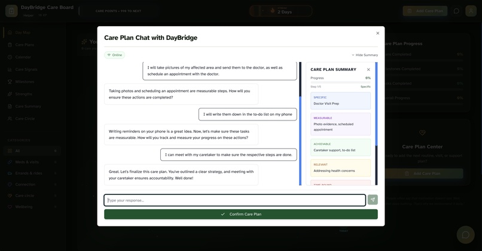The height and width of the screenshot is (251, 482).
Task: Open the Achievable caretaker support card
Action: (341, 147)
